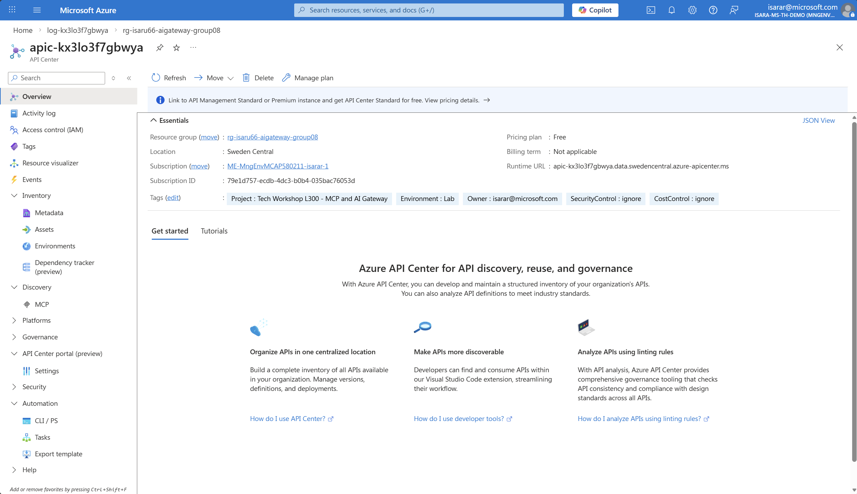Open JSON View link
This screenshot has width=857, height=494.
coord(818,120)
